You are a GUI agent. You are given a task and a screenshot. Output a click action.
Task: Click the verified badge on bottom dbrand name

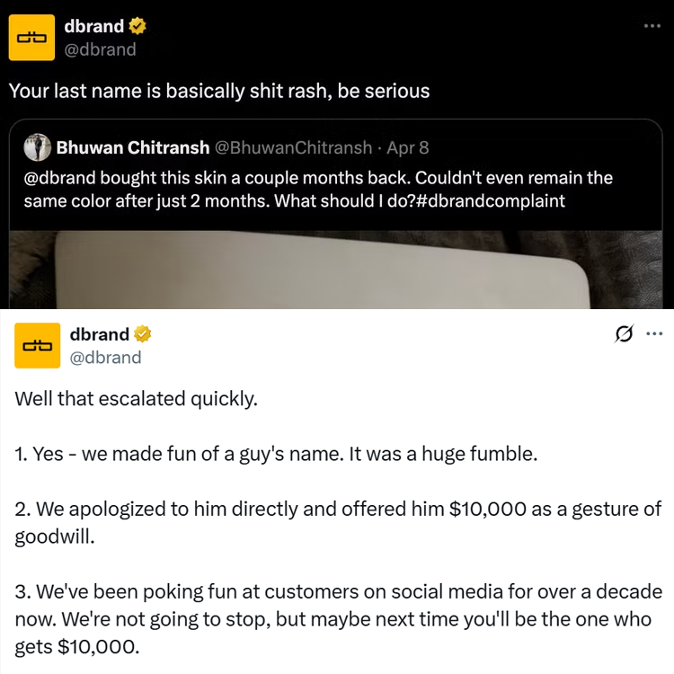(143, 334)
